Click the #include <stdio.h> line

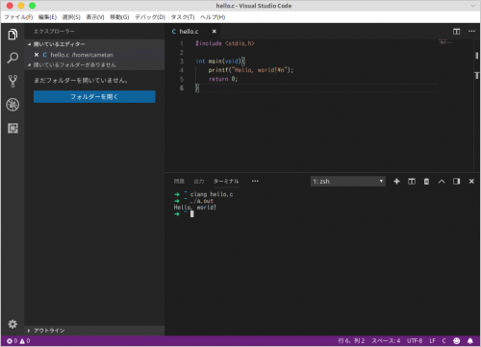225,43
